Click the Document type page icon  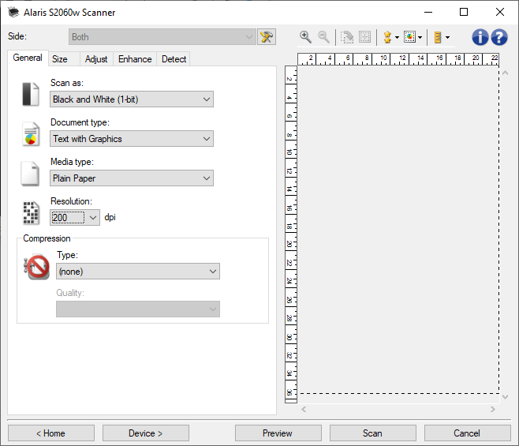pos(31,134)
